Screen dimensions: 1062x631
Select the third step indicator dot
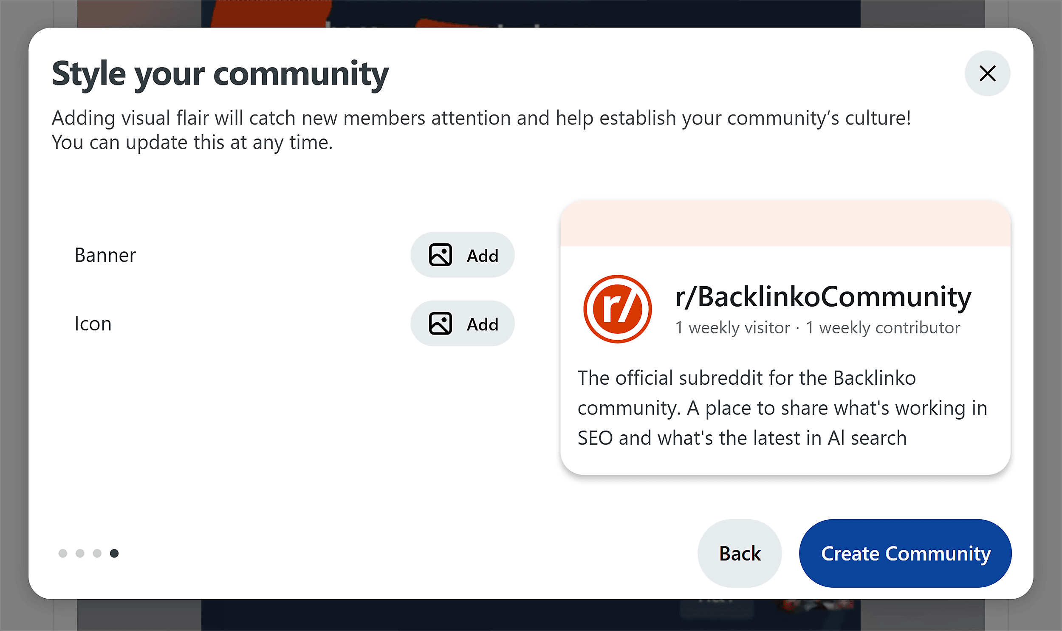tap(96, 553)
